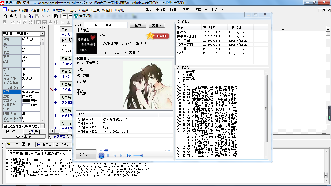Expand the + beside _销毁 method

click(55, 76)
